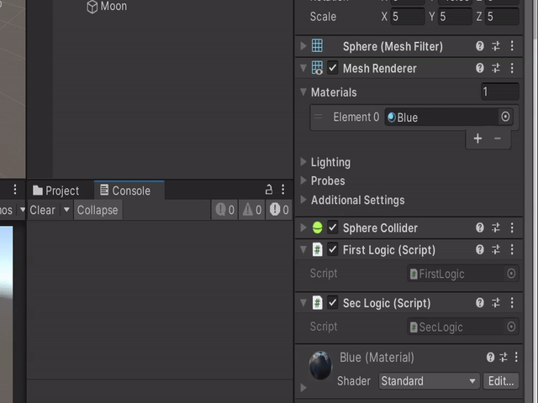Click the Mesh Renderer component icon

click(317, 68)
